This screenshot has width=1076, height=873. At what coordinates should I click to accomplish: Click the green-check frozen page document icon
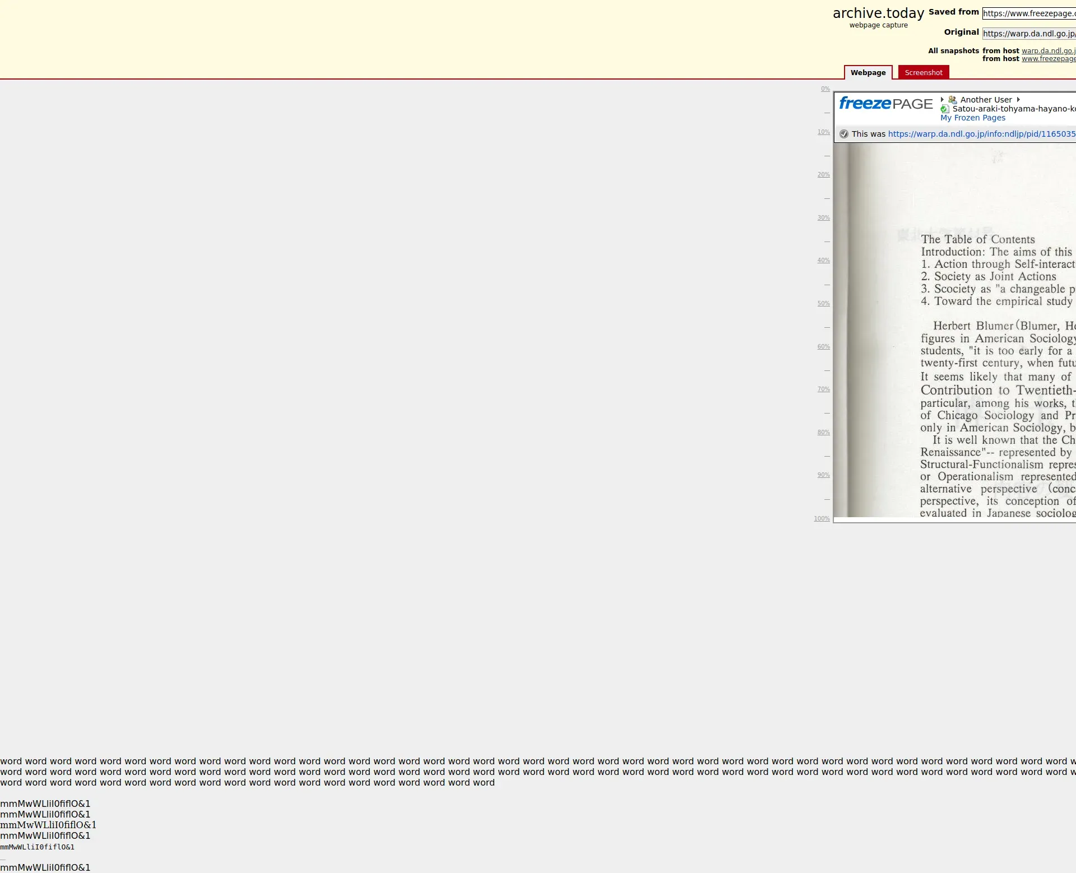(x=945, y=109)
